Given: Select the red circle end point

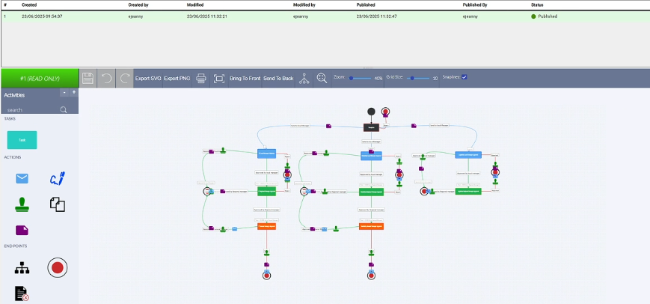Looking at the screenshot, I should (57, 267).
